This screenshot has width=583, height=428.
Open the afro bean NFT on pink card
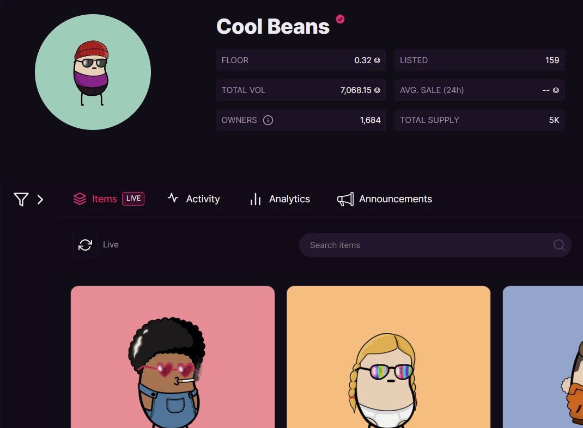(x=173, y=357)
